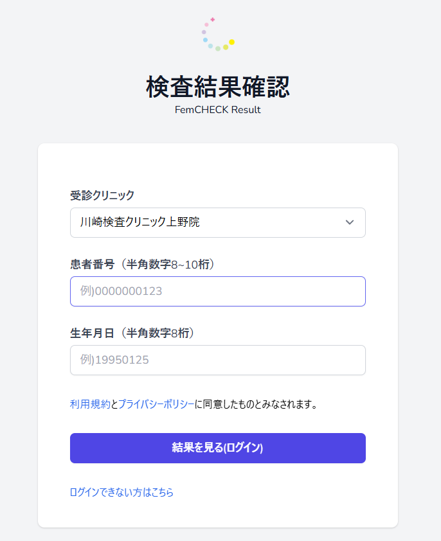Focus the 患者番号 input field
This screenshot has height=541, width=441.
click(217, 291)
